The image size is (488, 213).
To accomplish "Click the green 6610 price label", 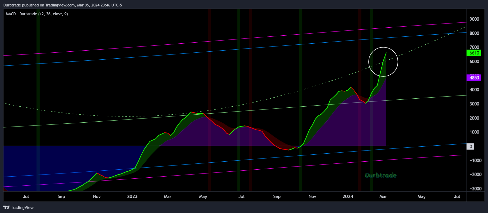I will pos(474,53).
